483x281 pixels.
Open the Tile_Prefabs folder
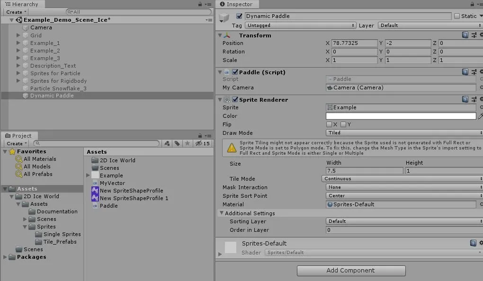(x=60, y=242)
